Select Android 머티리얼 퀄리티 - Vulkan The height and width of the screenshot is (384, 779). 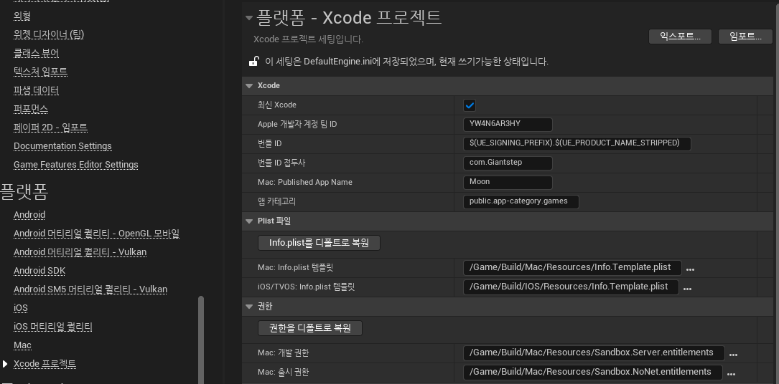80,252
